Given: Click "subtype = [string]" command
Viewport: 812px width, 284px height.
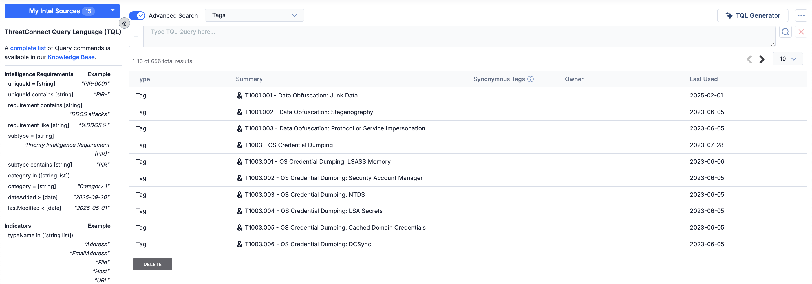Looking at the screenshot, I should coord(31,136).
